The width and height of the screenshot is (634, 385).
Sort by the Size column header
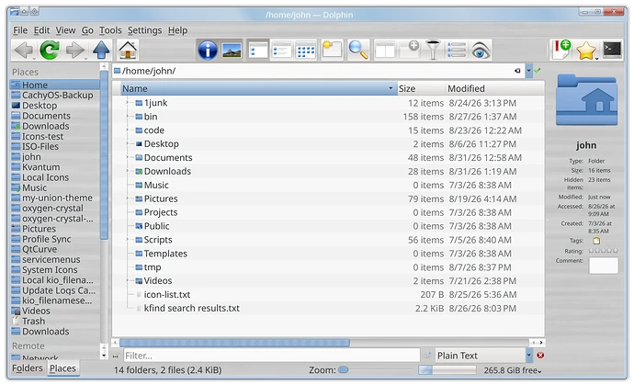(x=421, y=88)
